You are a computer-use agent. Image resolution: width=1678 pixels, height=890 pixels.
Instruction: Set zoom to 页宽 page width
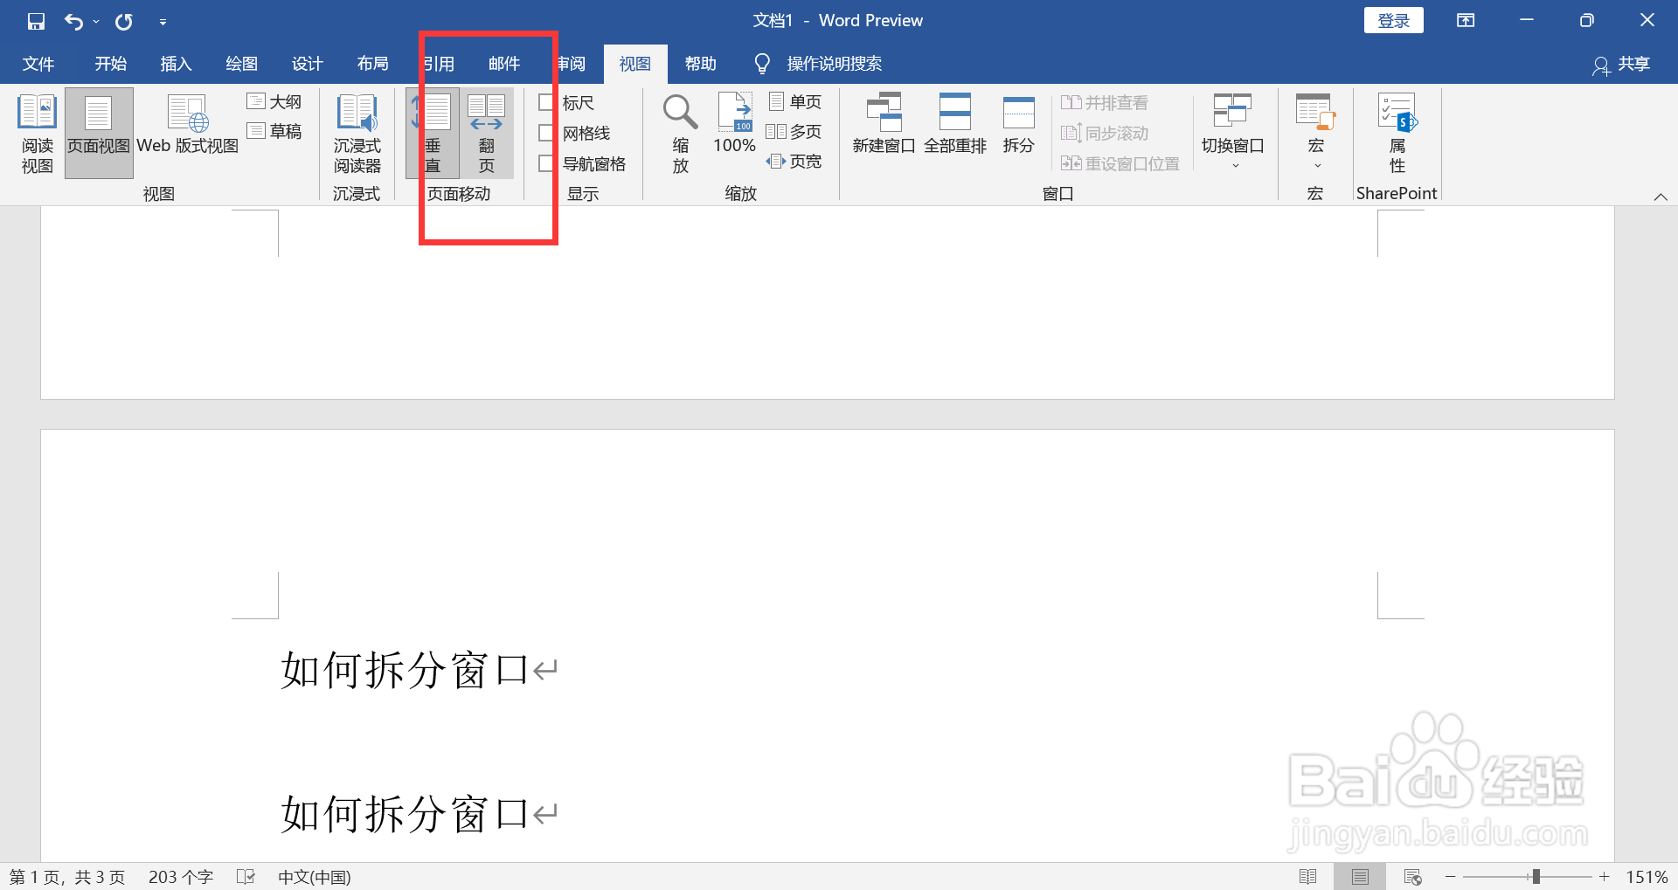795,161
